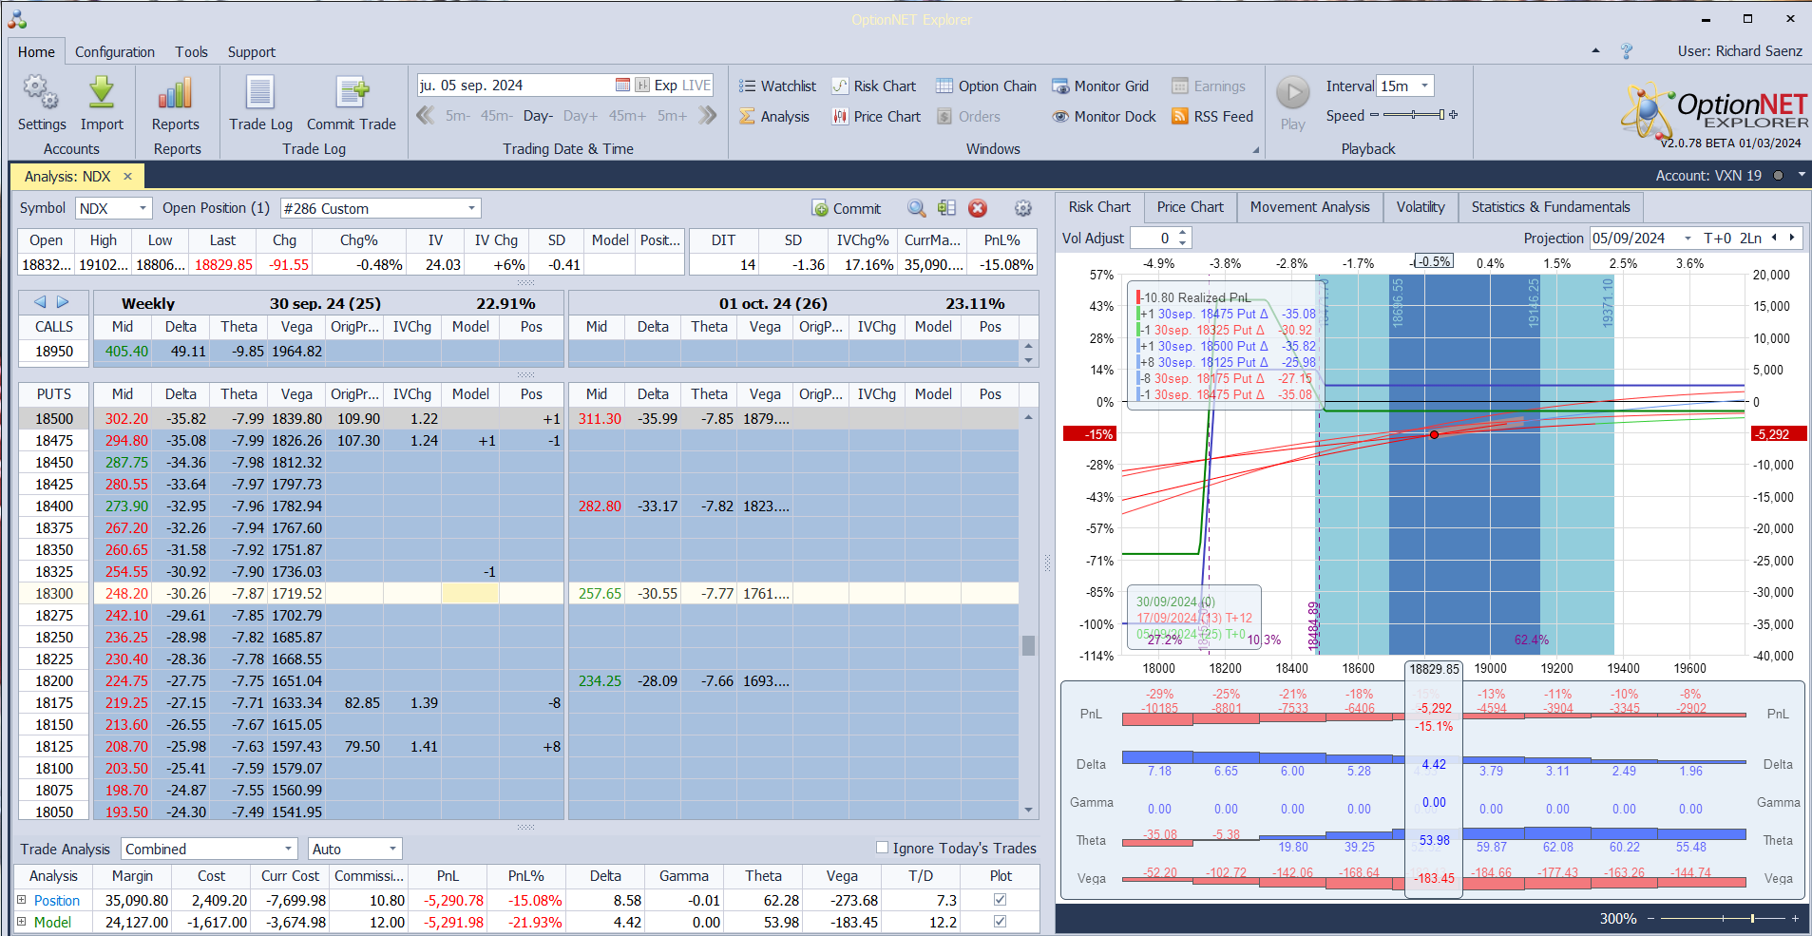1812x936 pixels.
Task: Click the magnifier search icon beside Commit
Action: [916, 209]
